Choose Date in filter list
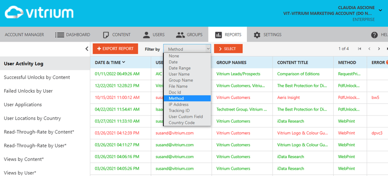Image resolution: width=388 pixels, height=176 pixels. pyautogui.click(x=187, y=62)
